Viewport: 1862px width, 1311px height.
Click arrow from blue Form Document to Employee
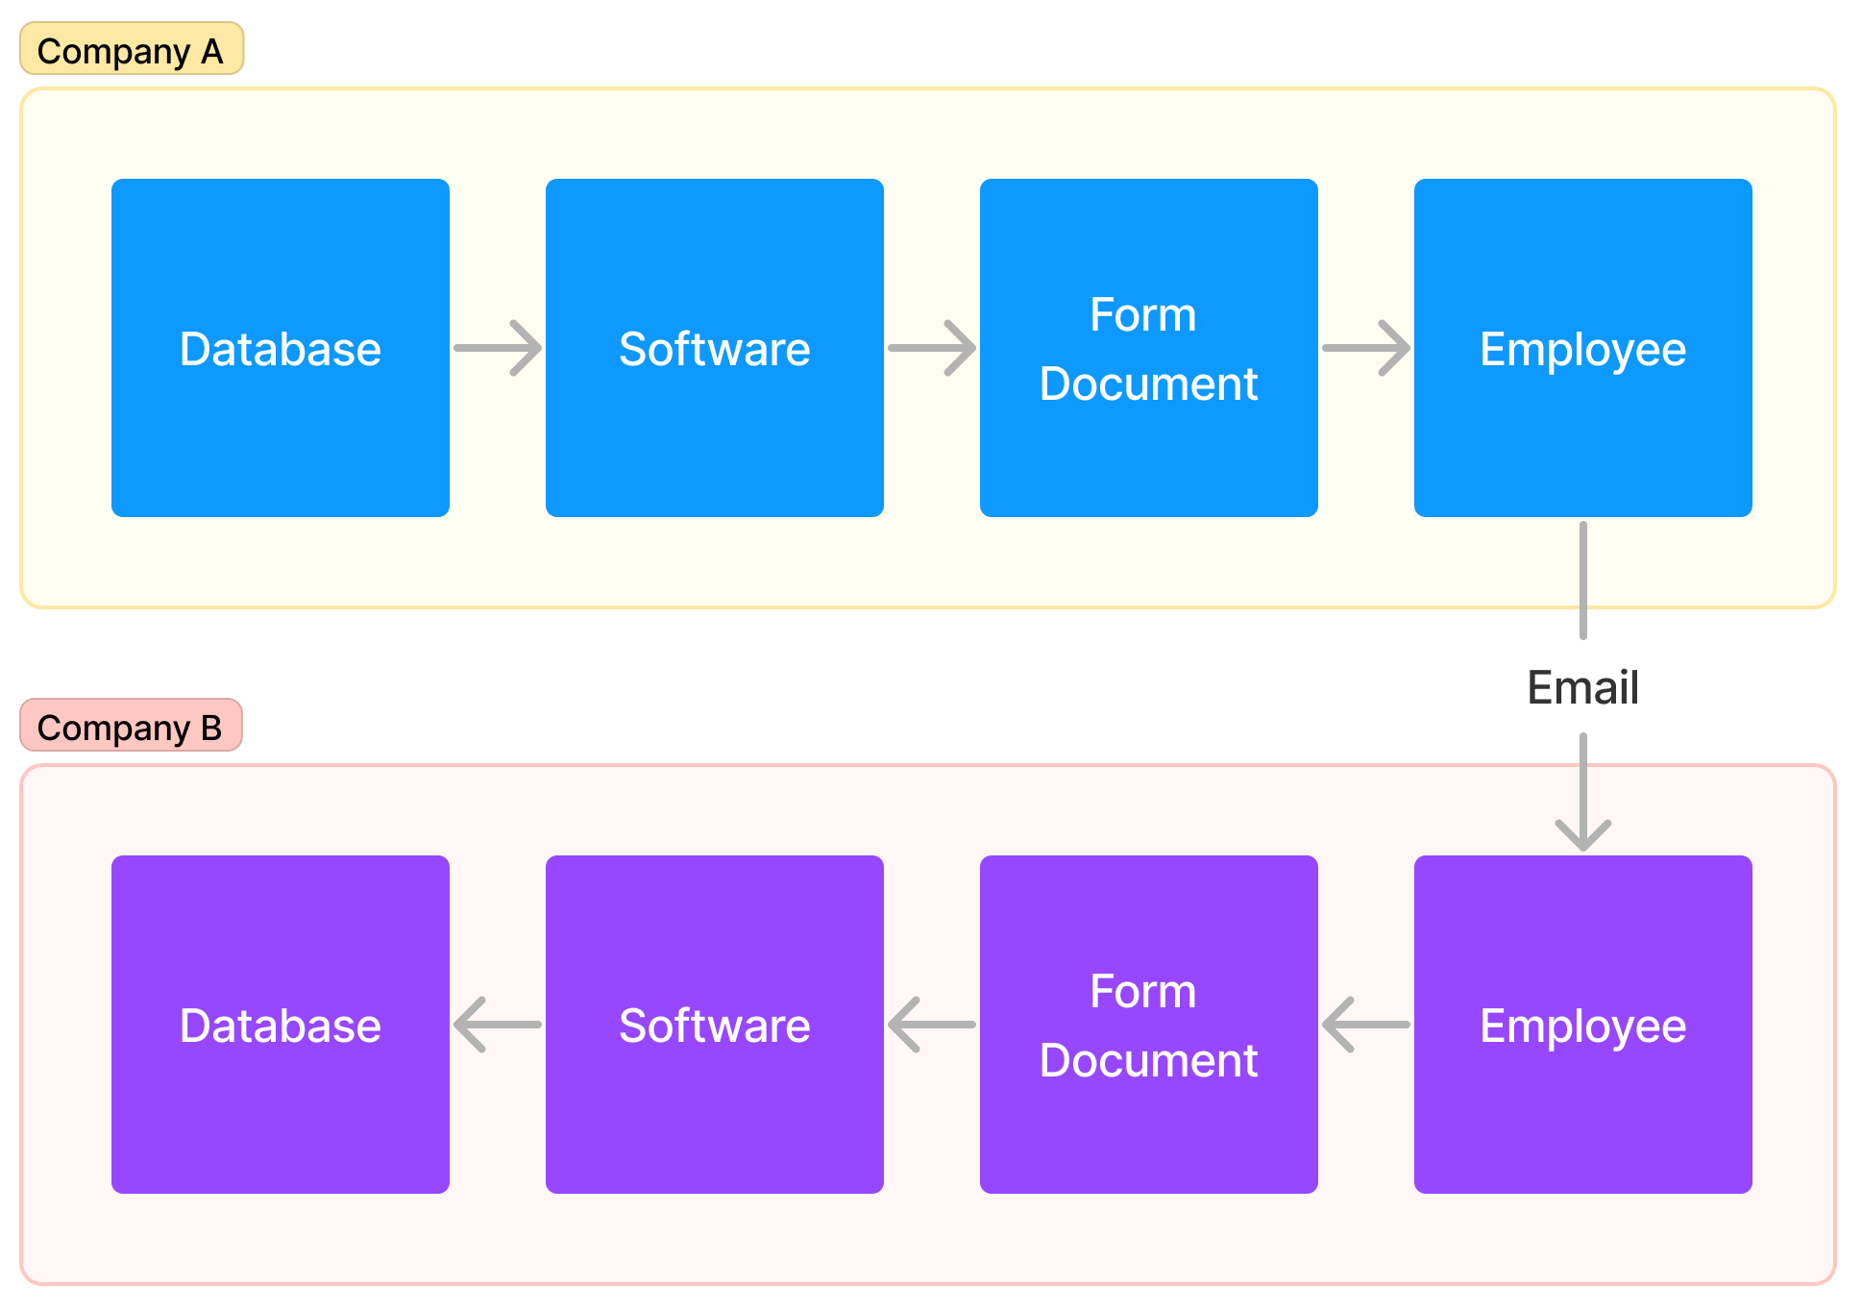click(1365, 348)
